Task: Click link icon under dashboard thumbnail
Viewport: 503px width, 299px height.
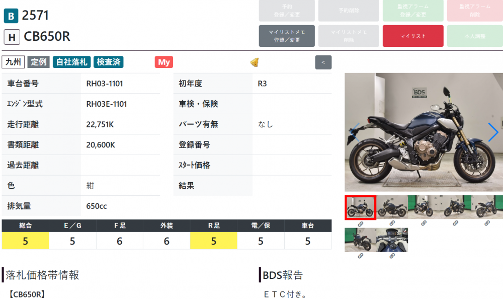Action: click(392, 256)
